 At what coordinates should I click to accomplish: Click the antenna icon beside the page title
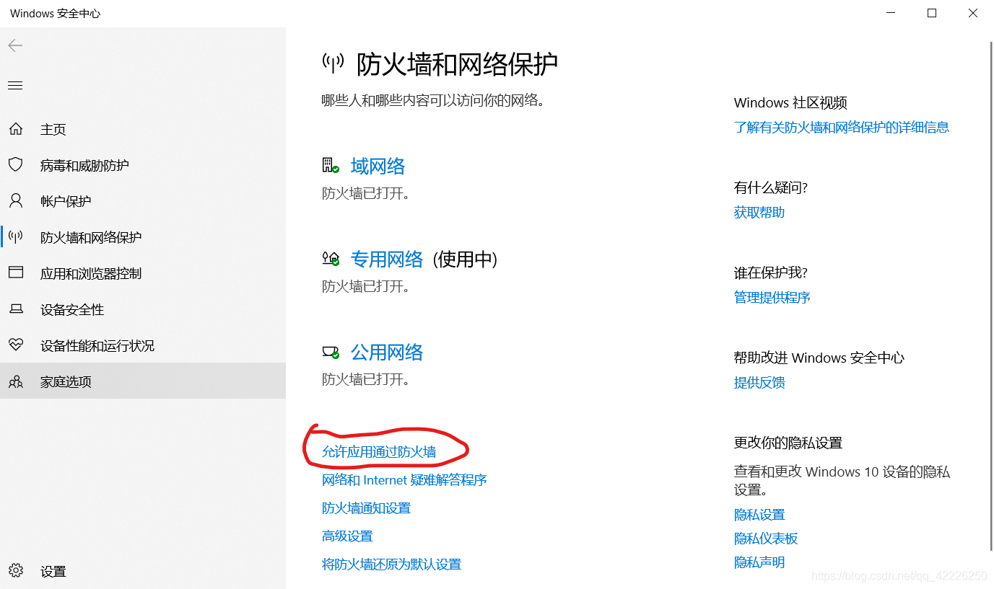coord(333,63)
